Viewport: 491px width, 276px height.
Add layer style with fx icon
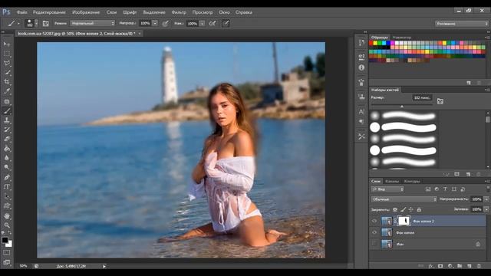pyautogui.click(x=431, y=266)
